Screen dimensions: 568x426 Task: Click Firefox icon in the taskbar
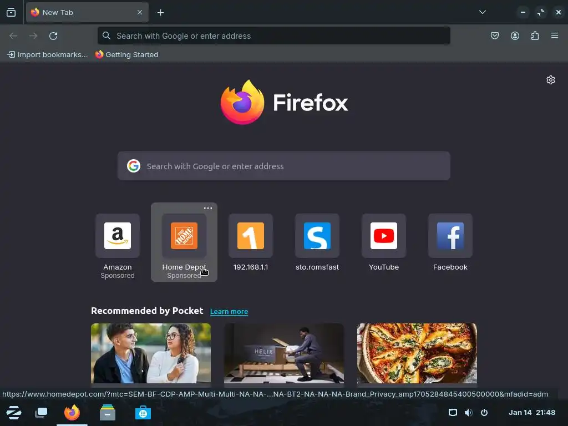[72, 413]
